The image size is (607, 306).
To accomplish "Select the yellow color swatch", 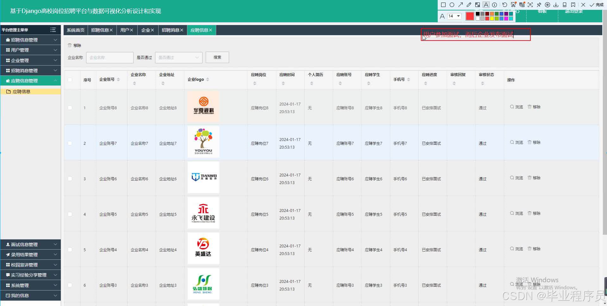I will coord(492,18).
